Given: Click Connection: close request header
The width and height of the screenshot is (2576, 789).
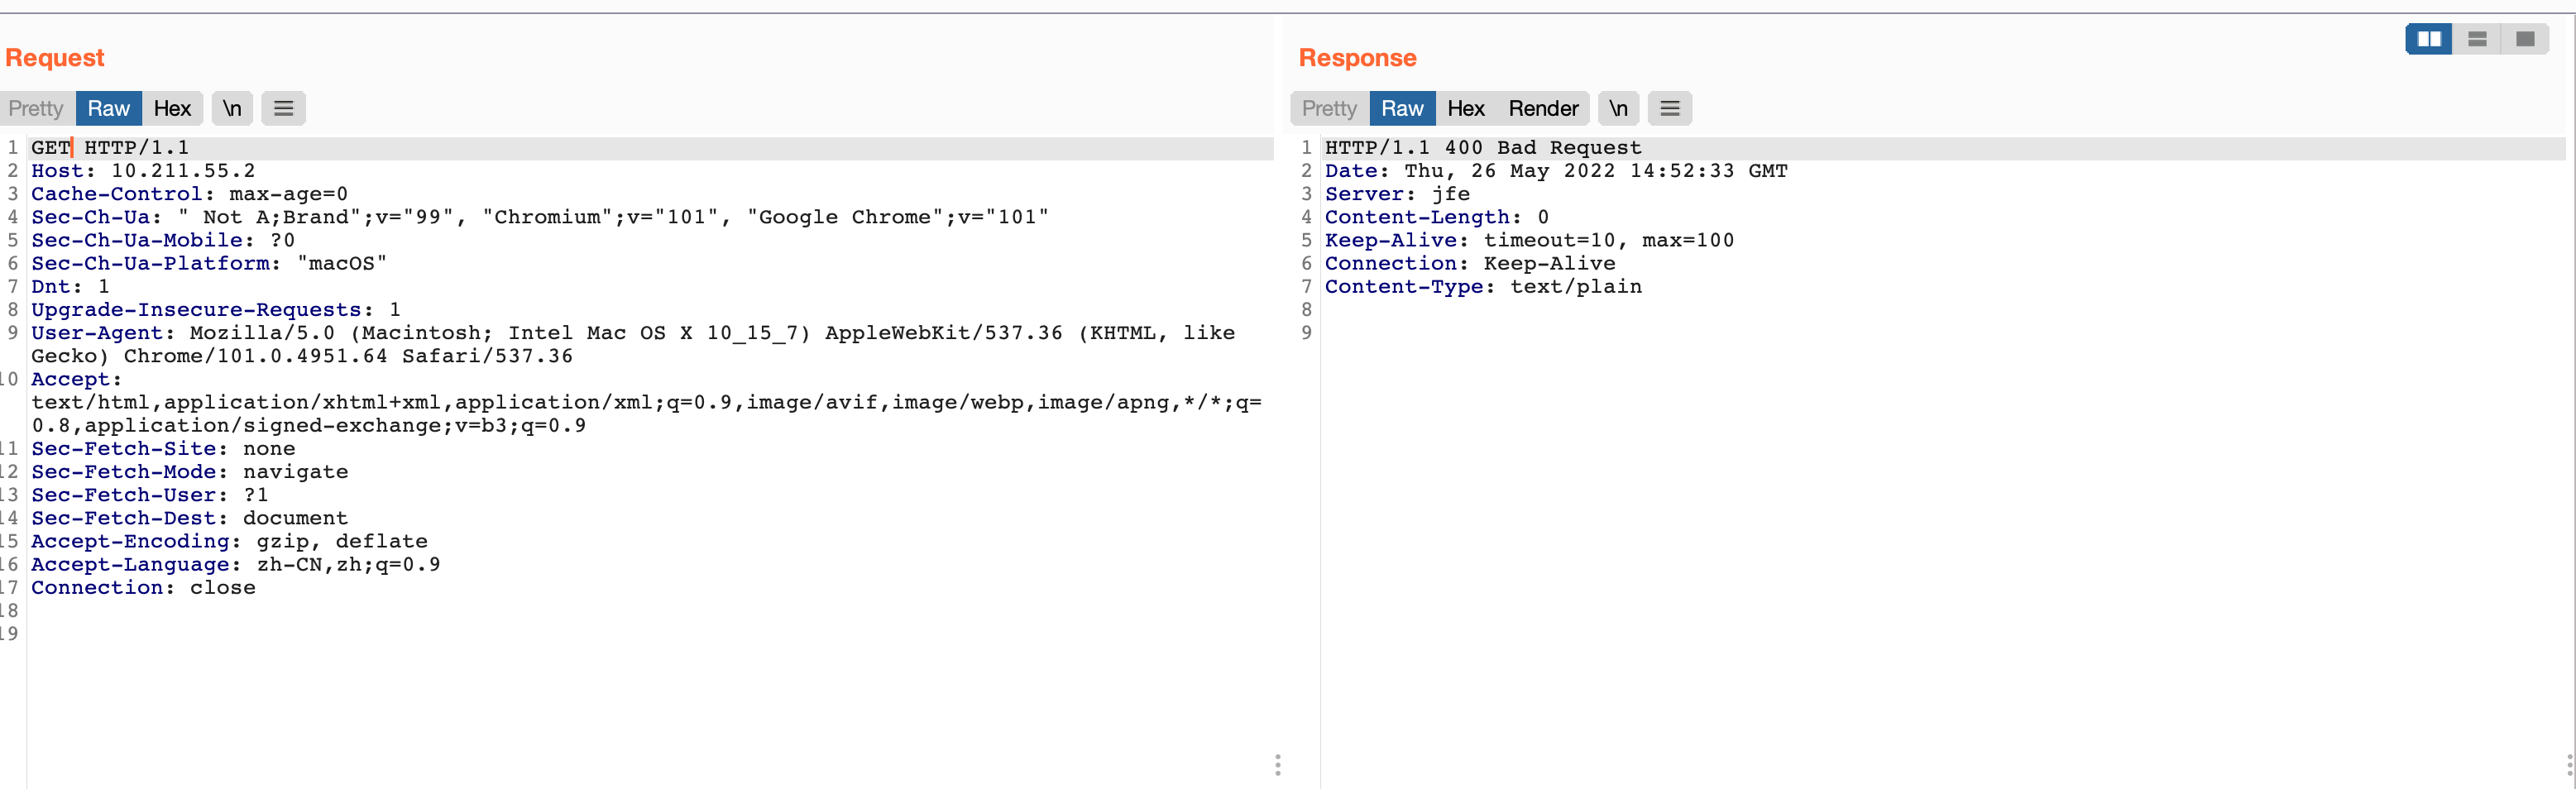Looking at the screenshot, I should [x=143, y=588].
